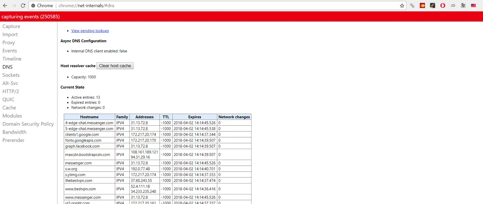483x204 pixels.
Task: Click the Network changes column header
Action: click(234, 117)
